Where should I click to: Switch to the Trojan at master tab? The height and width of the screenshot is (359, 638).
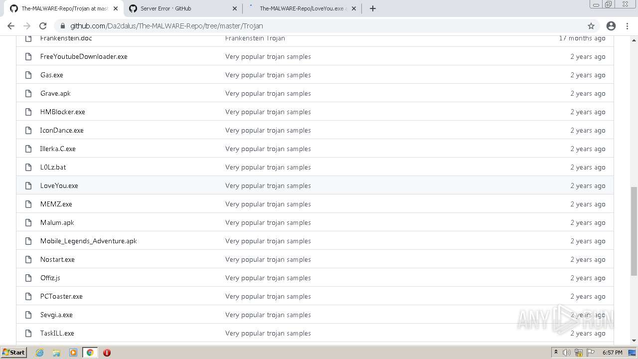click(x=63, y=8)
